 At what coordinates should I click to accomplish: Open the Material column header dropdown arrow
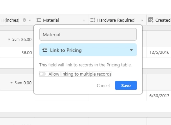[x=84, y=20]
